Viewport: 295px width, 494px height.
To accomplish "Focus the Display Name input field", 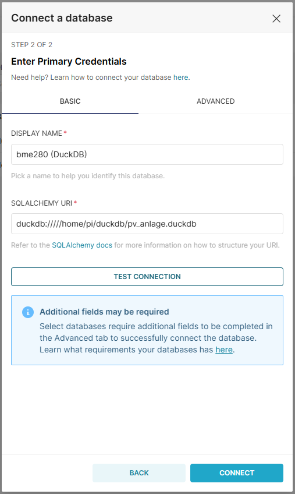I will click(x=147, y=154).
